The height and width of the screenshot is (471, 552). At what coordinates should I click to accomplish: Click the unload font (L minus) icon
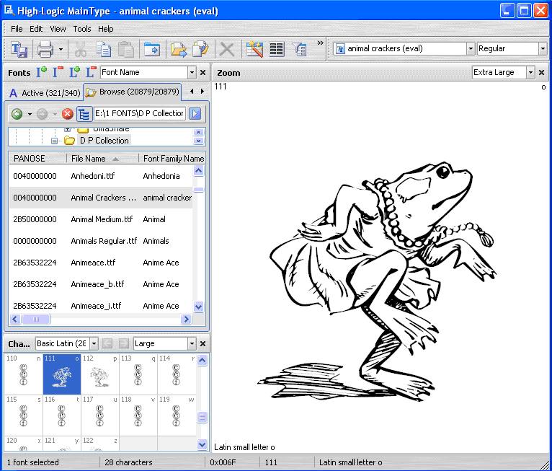[92, 72]
